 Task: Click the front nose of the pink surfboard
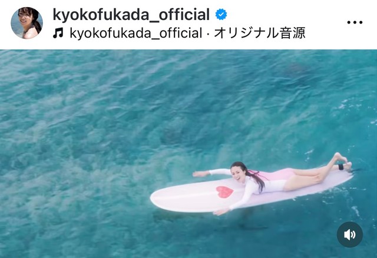pos(156,199)
